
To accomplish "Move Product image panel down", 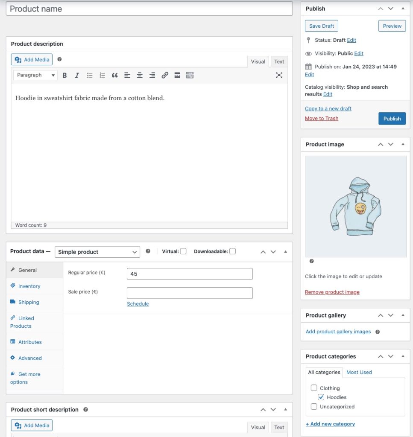I will pos(391,144).
